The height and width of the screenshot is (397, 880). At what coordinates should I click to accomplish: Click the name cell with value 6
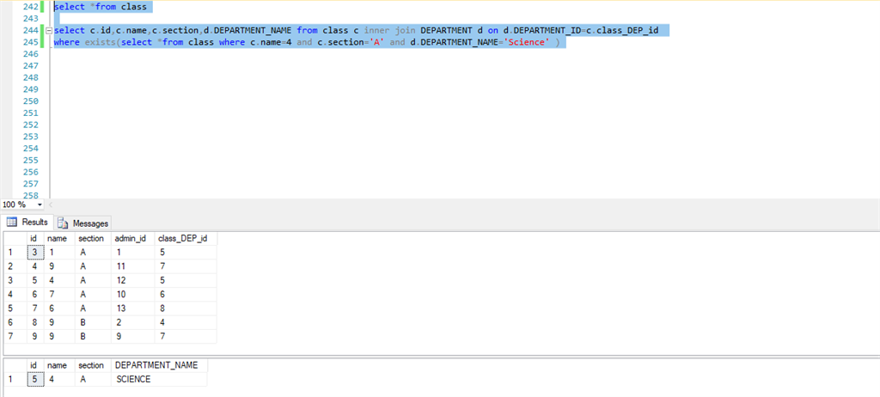59,308
